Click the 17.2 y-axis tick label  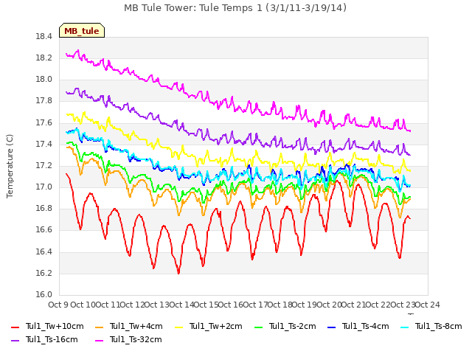pos(44,166)
